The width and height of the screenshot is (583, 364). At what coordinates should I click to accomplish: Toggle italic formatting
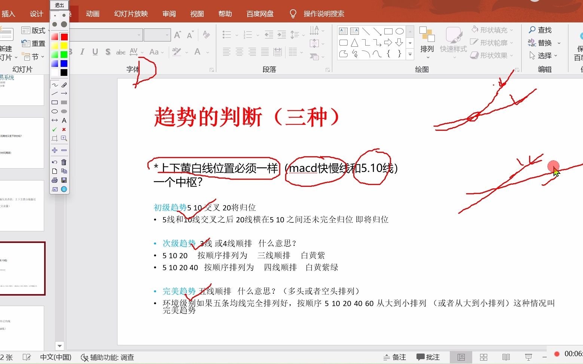[x=82, y=52]
